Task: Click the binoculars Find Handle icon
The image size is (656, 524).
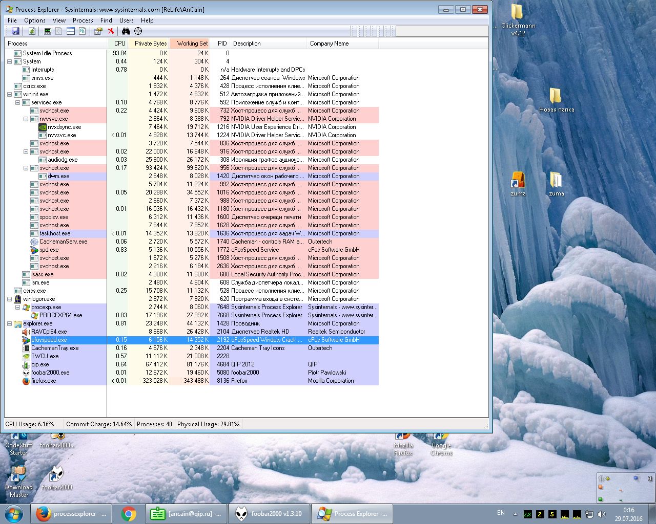Action: tap(126, 31)
